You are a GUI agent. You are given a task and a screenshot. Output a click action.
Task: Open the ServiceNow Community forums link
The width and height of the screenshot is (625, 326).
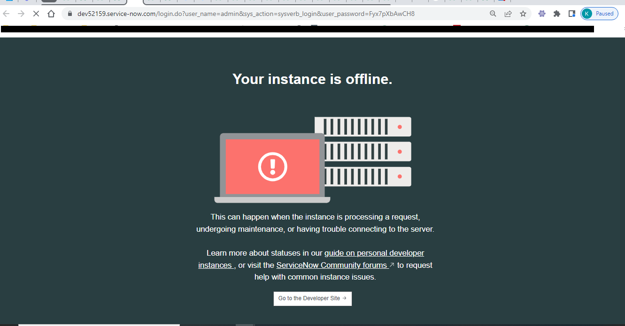pyautogui.click(x=332, y=265)
